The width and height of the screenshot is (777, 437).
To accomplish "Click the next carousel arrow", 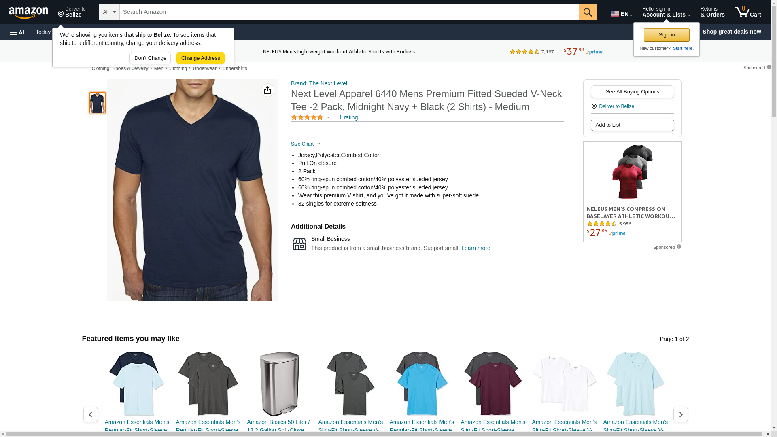I will 680,414.
